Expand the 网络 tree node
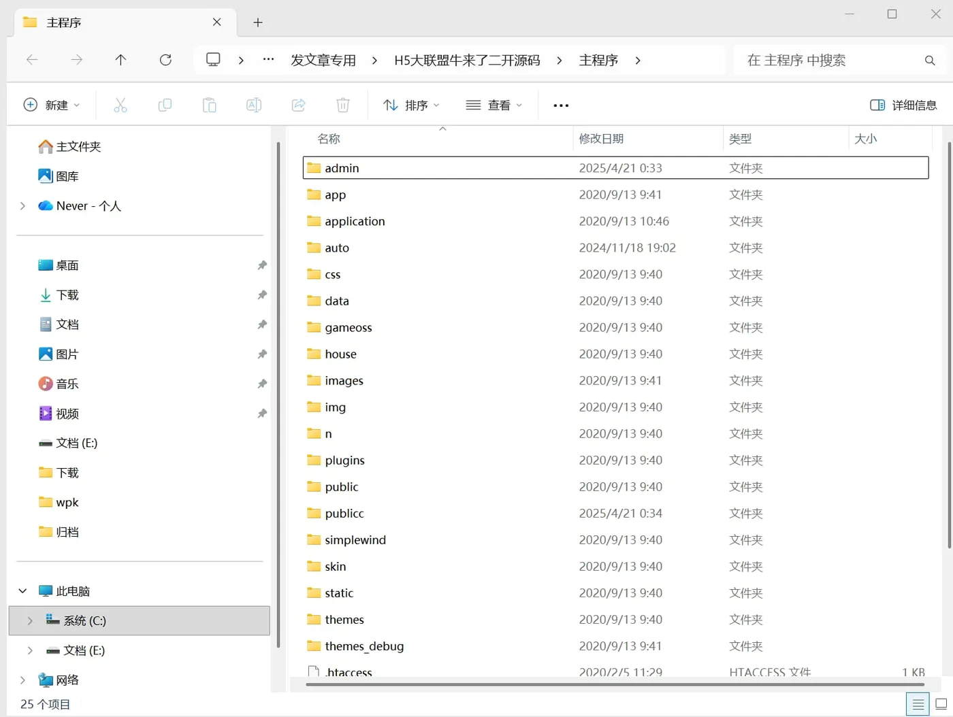This screenshot has width=953, height=717. [22, 680]
